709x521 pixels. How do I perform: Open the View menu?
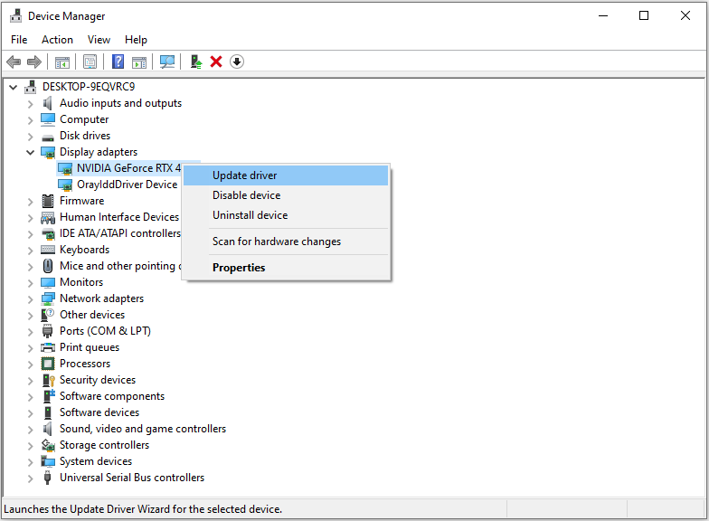pos(99,40)
